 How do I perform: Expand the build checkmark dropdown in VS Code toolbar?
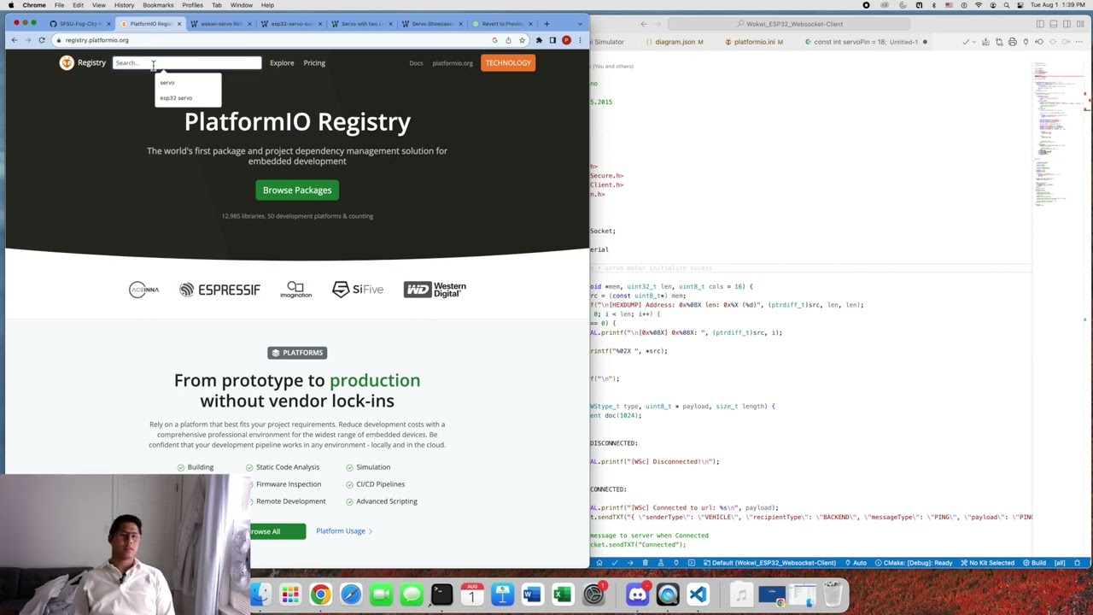[974, 42]
